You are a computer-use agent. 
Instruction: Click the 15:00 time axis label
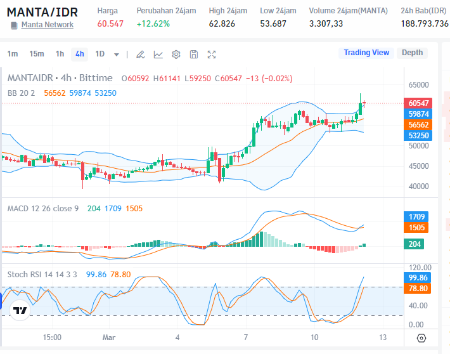[x=52, y=338]
